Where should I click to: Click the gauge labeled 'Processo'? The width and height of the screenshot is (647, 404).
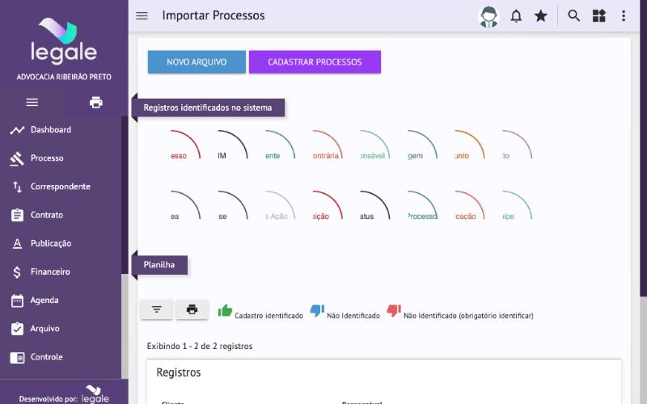click(422, 206)
